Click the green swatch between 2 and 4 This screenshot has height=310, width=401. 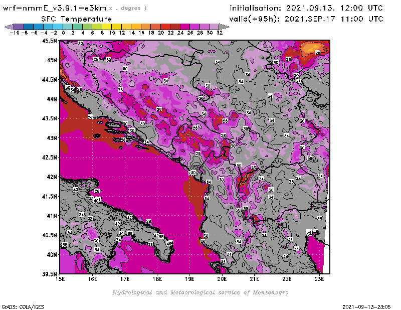[x=78, y=27]
